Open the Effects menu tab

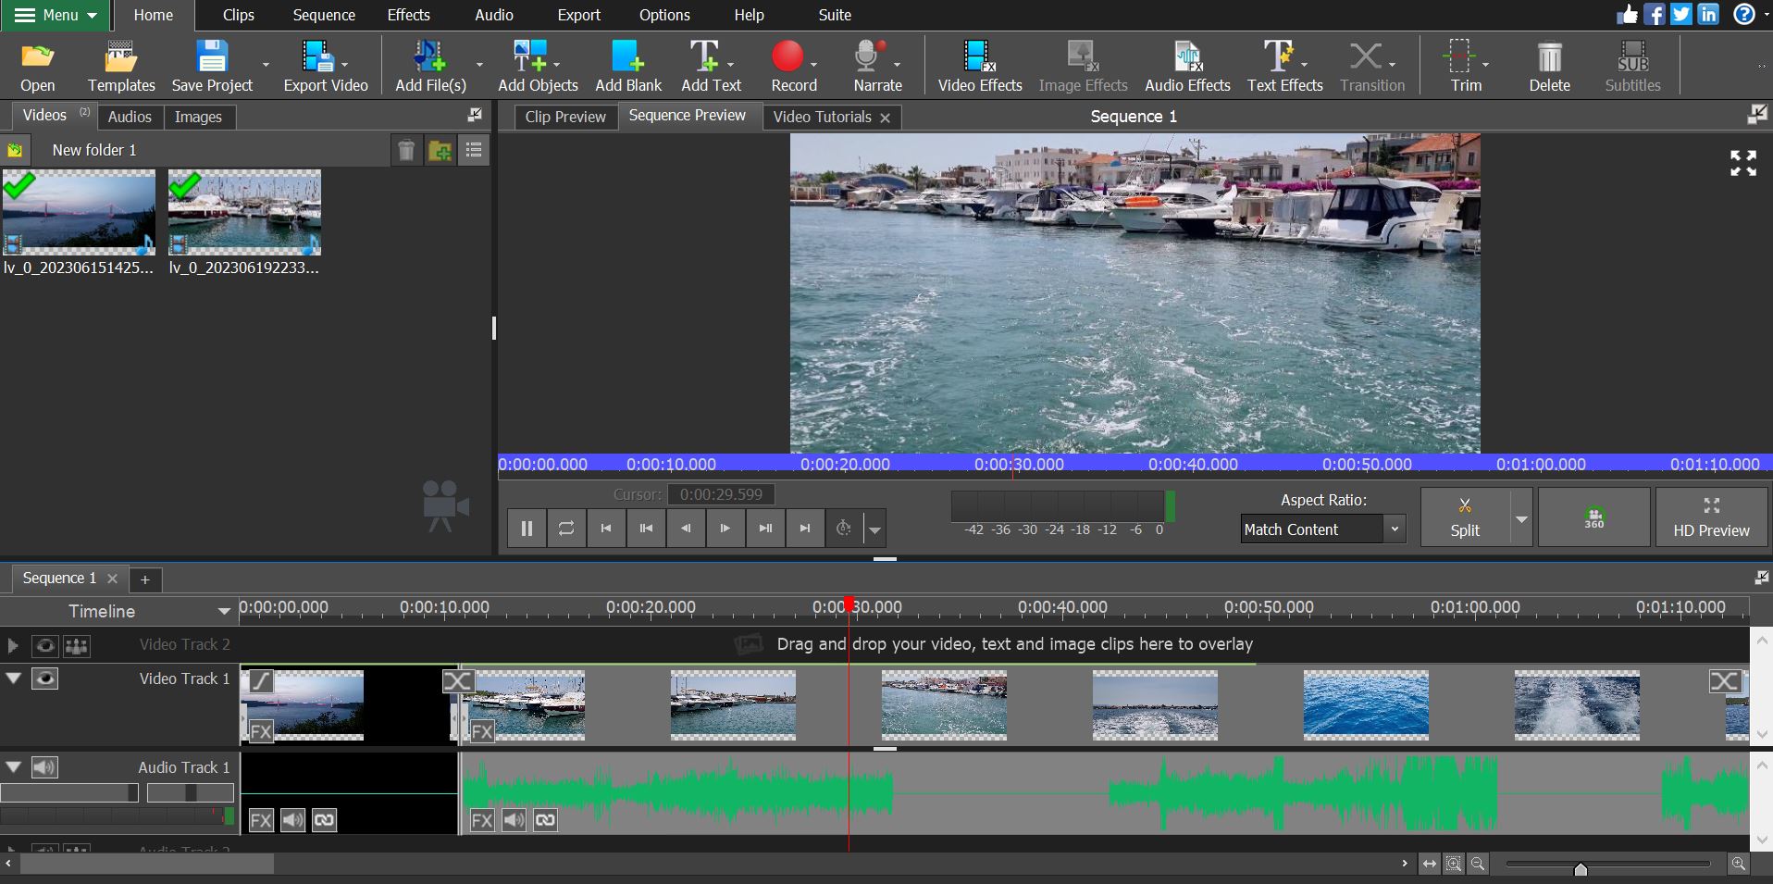coord(408,15)
